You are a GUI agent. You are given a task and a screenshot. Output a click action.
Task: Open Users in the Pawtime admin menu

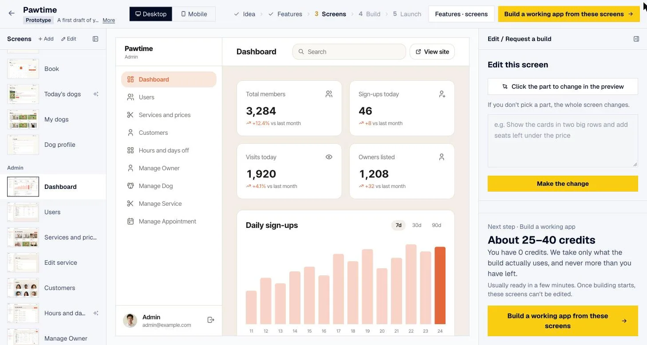[169, 97]
